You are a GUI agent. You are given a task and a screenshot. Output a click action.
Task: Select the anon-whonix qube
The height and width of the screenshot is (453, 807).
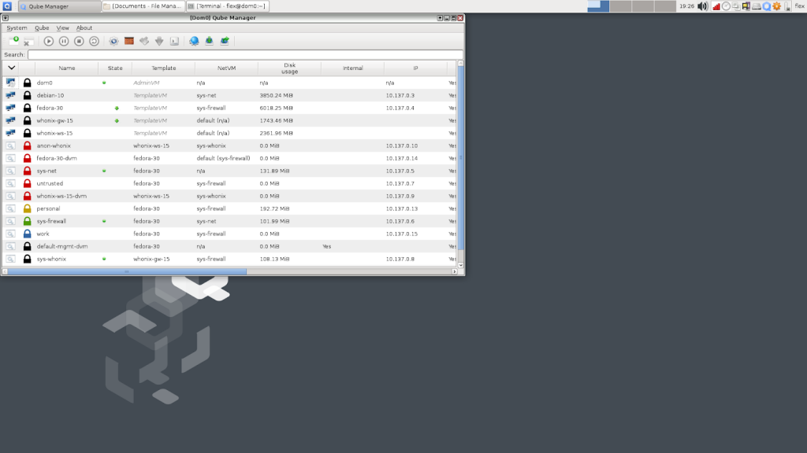coord(229,145)
